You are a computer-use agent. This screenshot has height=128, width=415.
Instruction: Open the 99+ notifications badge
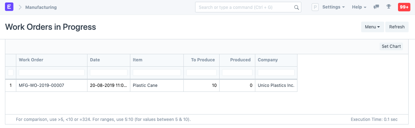pos(404,7)
